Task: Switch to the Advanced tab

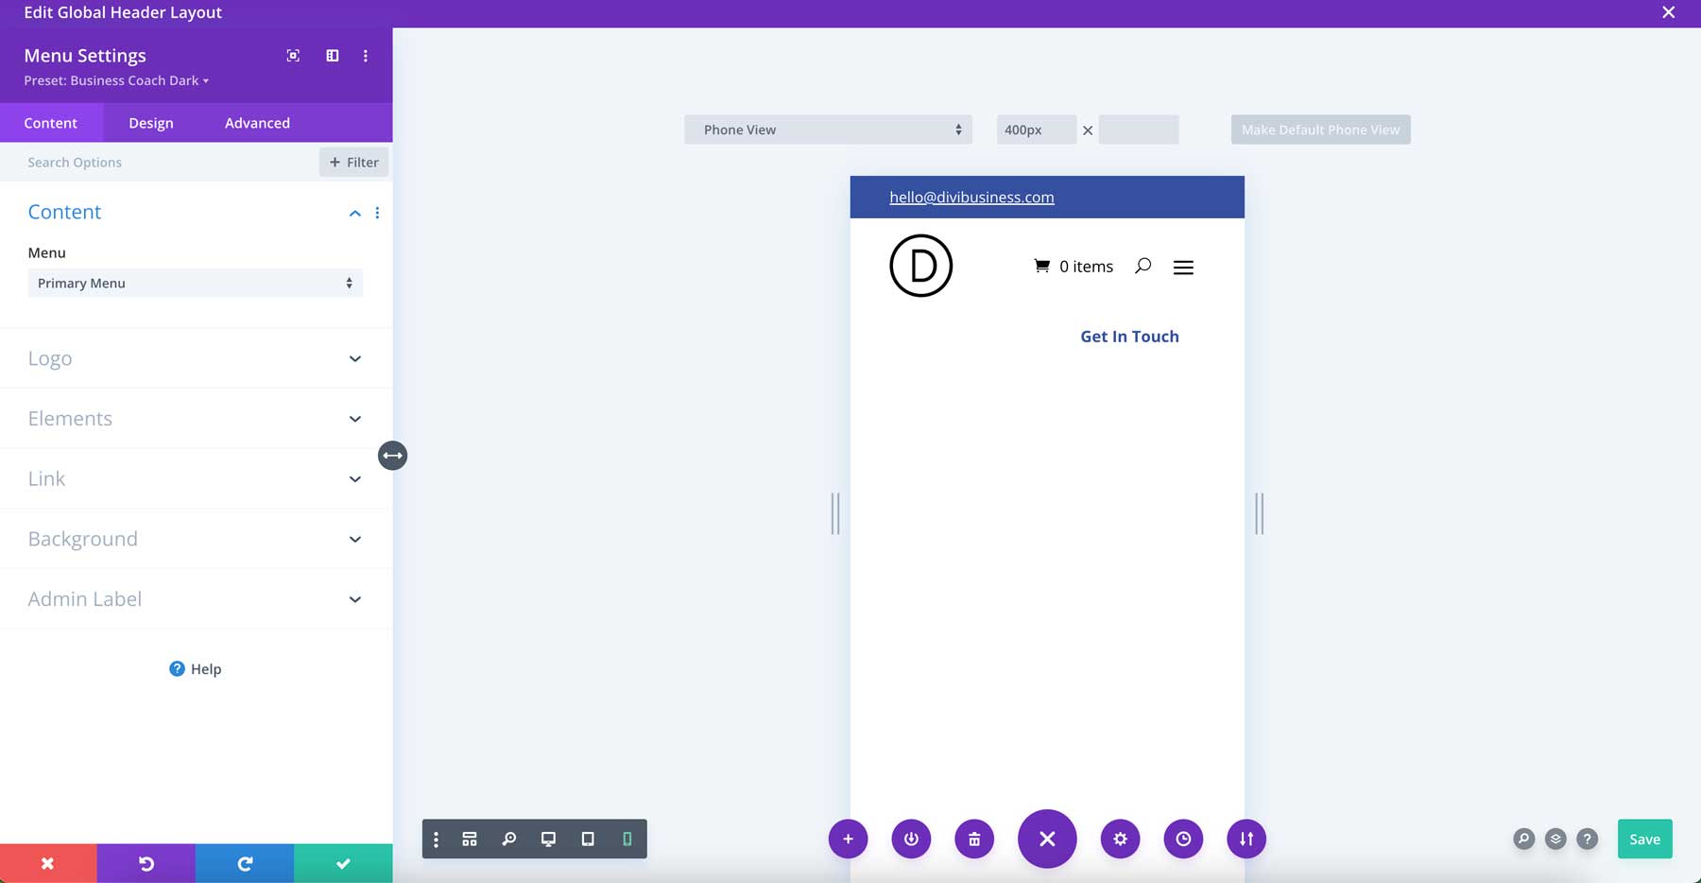Action: 256,123
